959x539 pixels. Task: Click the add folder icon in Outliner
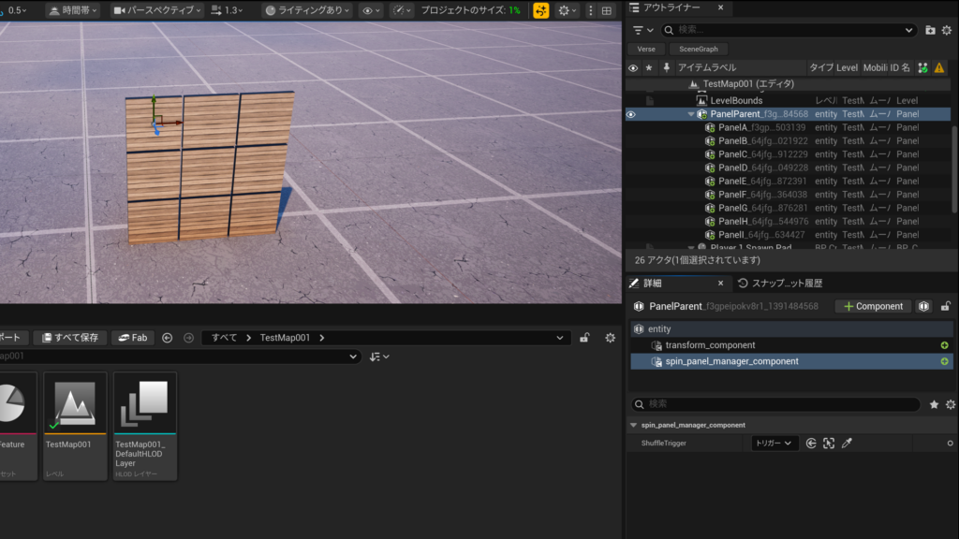point(930,30)
